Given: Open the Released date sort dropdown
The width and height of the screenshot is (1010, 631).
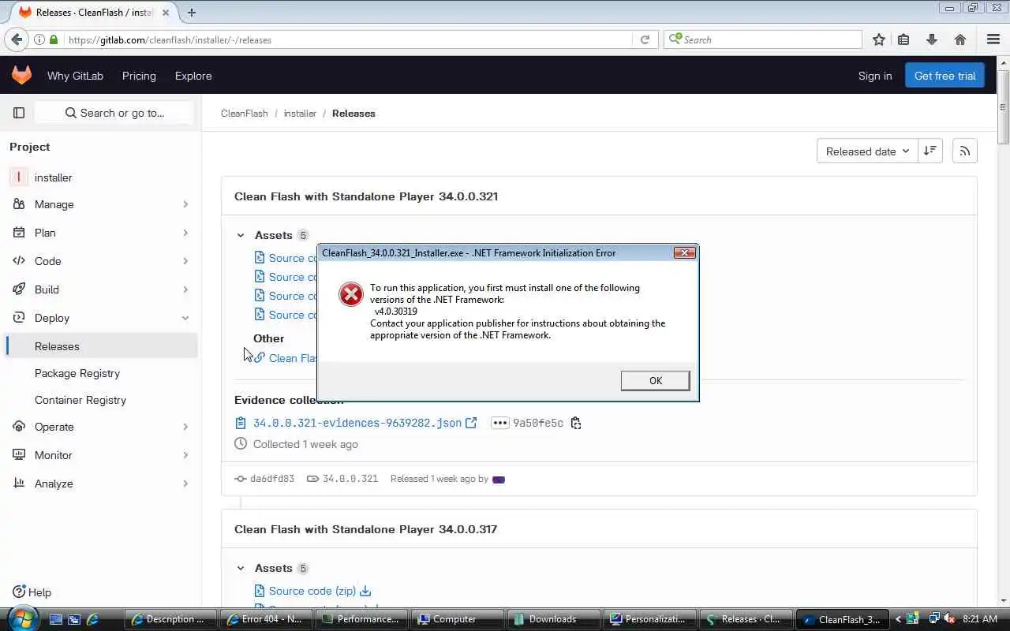Looking at the screenshot, I should 867,151.
